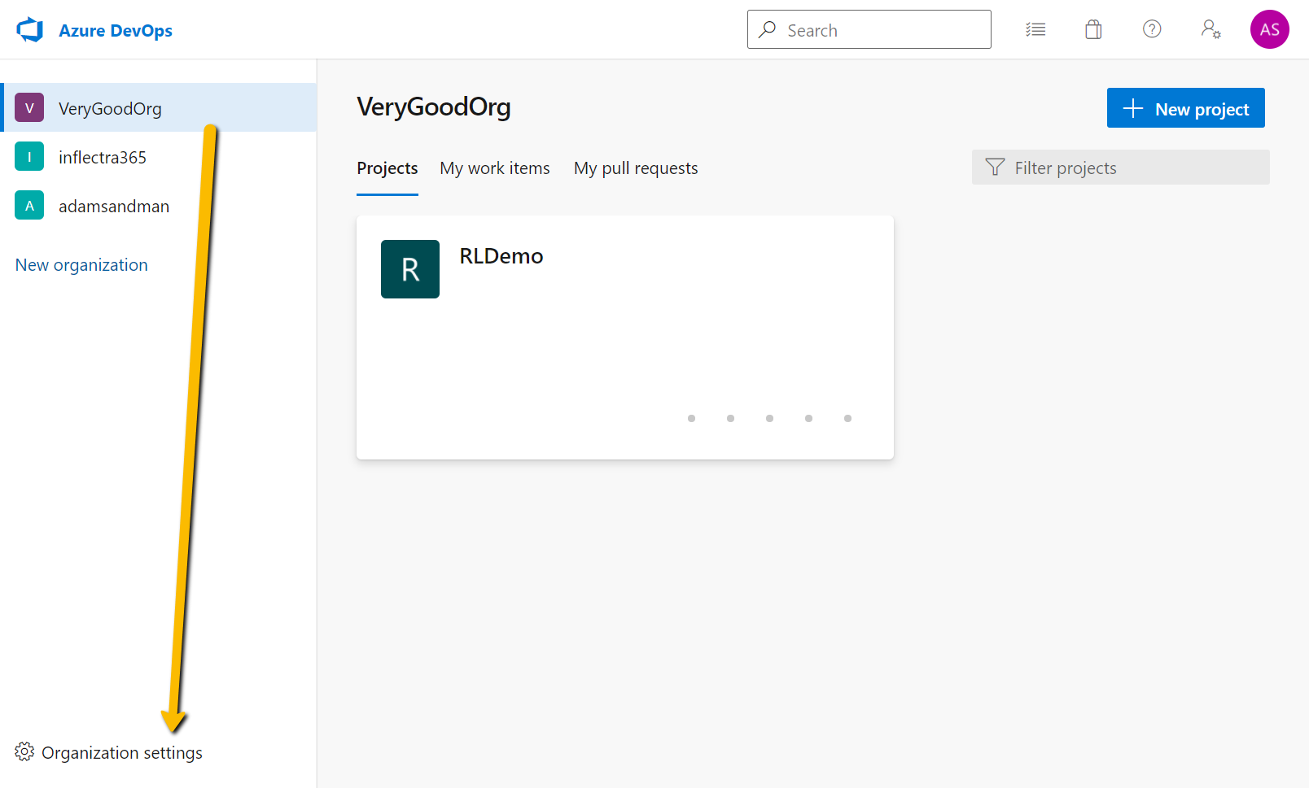Click the RLDemo project R icon
The width and height of the screenshot is (1309, 788).
(410, 269)
